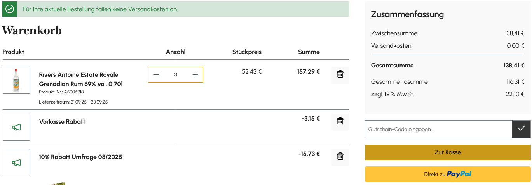Click the Gutschein-Code input field

click(x=438, y=129)
